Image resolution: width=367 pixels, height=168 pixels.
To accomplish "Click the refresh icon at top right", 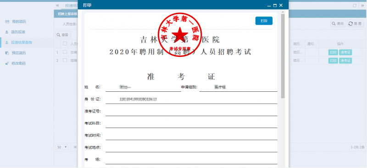I will click(x=355, y=6).
